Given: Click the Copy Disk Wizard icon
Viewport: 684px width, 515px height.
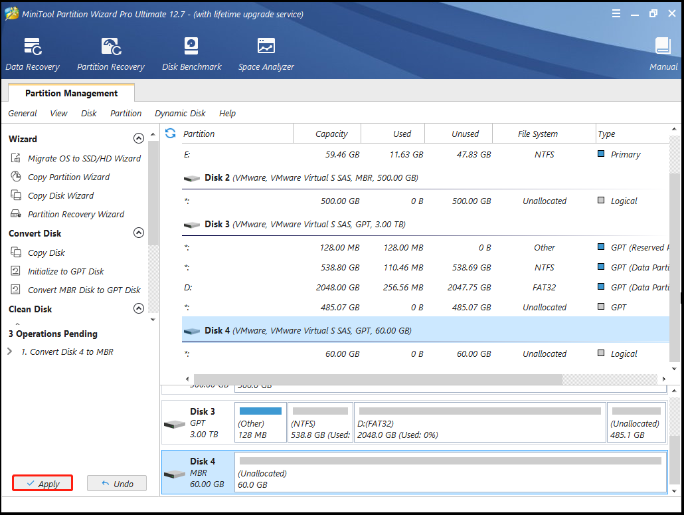Looking at the screenshot, I should pyautogui.click(x=16, y=195).
